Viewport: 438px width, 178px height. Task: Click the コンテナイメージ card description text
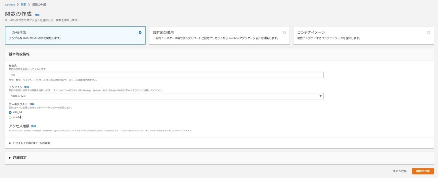pyautogui.click(x=329, y=38)
